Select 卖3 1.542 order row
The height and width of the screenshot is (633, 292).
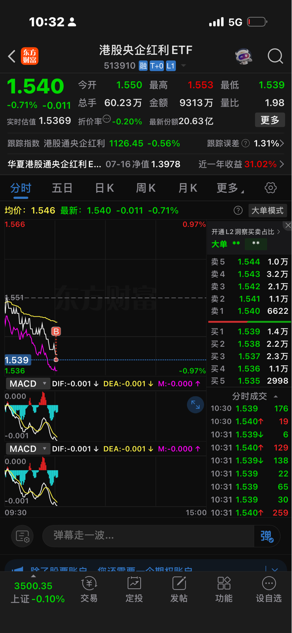[x=249, y=286]
